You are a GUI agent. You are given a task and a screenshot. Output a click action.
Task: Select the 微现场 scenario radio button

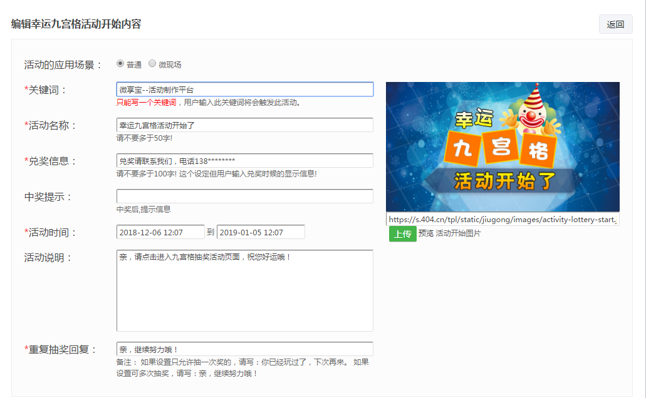(152, 63)
